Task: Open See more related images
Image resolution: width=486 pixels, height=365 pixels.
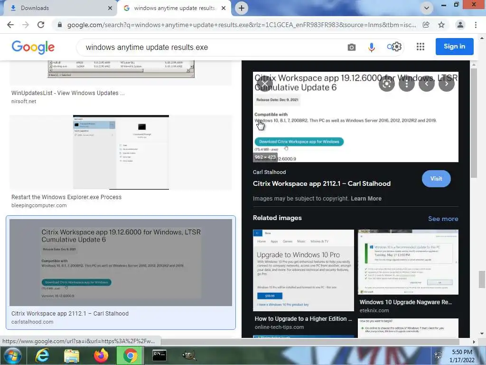Action: [443, 219]
